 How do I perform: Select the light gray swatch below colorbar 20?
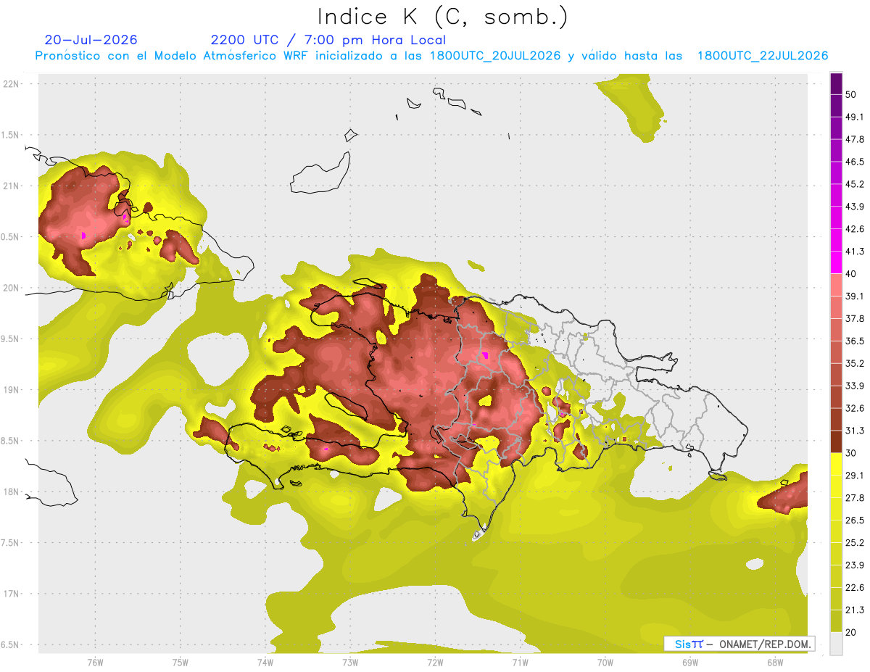836,643
